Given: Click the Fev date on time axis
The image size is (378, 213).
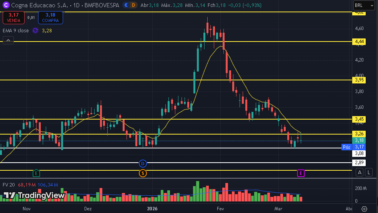Looking at the screenshot, I should point(220,209).
